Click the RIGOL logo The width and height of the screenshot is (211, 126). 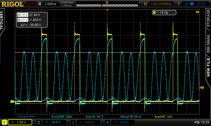[12, 4]
